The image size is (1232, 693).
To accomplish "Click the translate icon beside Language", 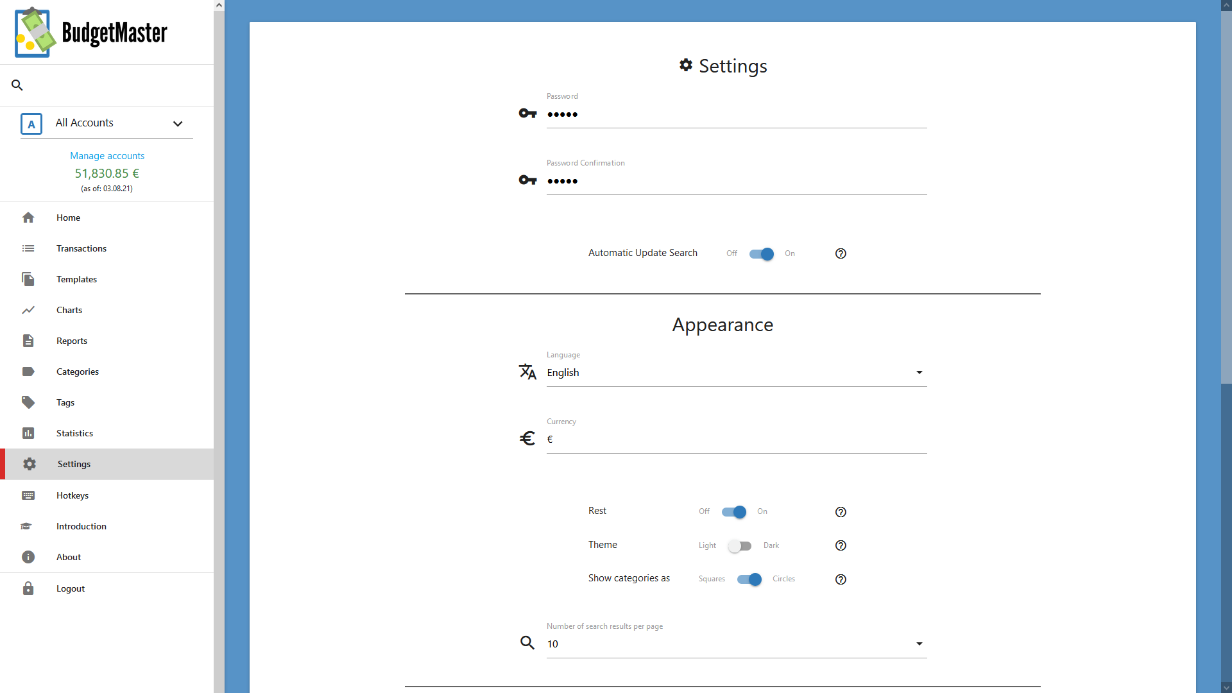I will tap(527, 372).
